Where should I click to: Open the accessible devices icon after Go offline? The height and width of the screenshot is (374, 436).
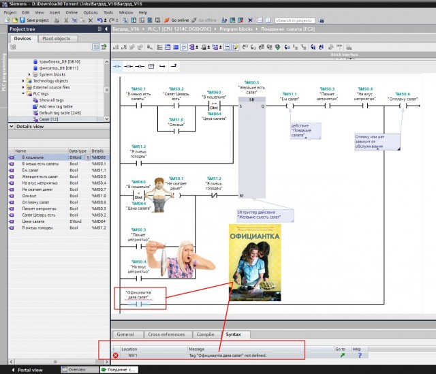pyautogui.click(x=224, y=20)
